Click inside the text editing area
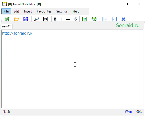This screenshot has height=116, width=145. (73, 69)
